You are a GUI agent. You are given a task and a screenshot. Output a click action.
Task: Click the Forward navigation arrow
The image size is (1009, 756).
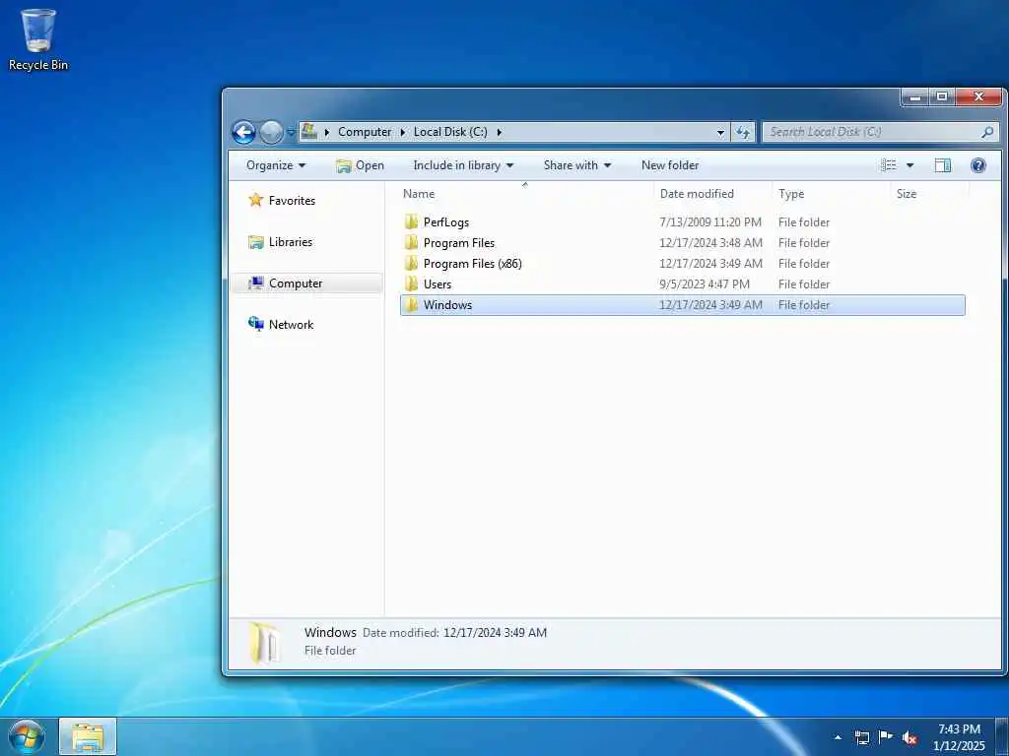click(271, 133)
